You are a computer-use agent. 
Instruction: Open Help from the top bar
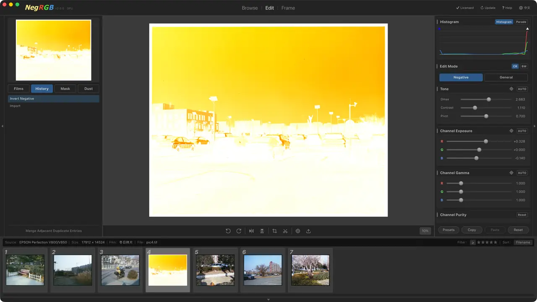coord(507,8)
